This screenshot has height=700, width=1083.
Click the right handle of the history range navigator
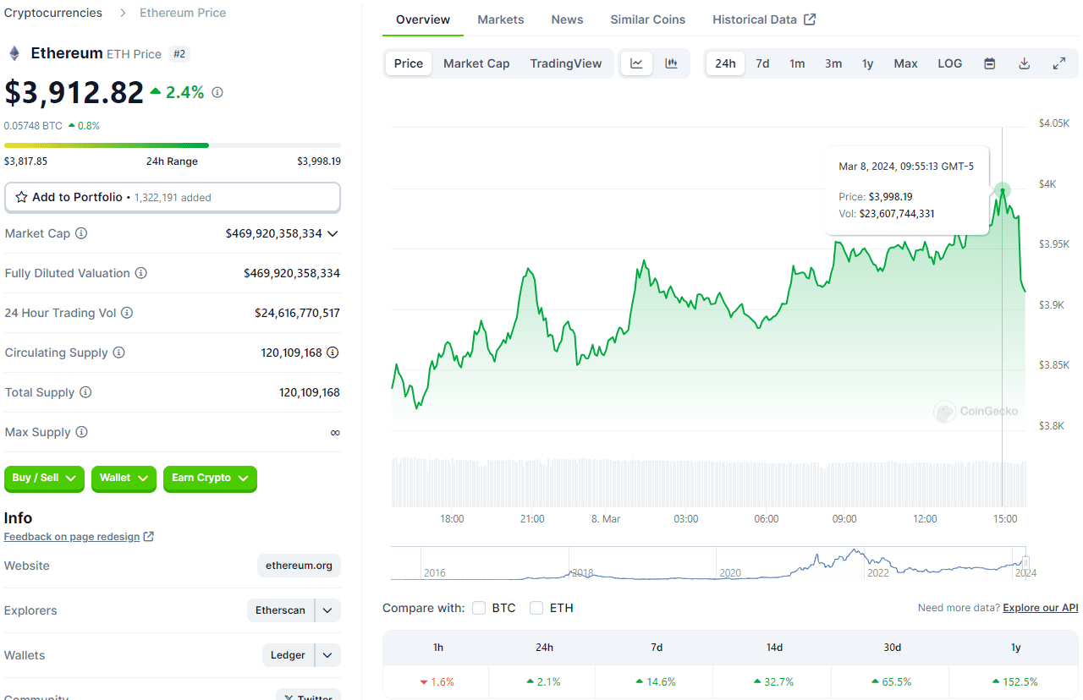coord(1025,562)
